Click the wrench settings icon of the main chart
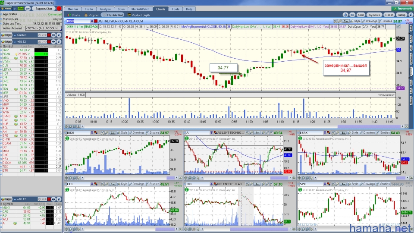 coord(340,21)
